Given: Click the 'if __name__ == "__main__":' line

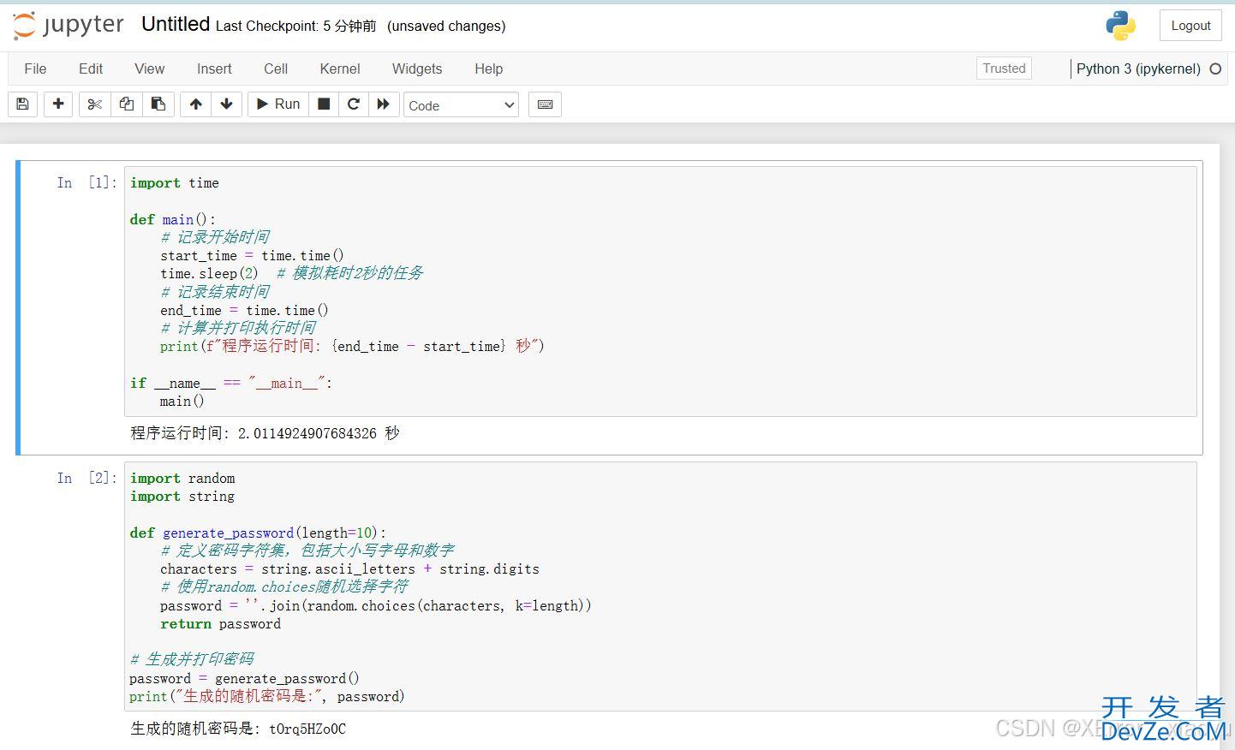Looking at the screenshot, I should pyautogui.click(x=231, y=383).
